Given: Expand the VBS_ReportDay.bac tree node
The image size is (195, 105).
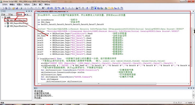Looking at the screenshot, I should click(x=5, y=20).
